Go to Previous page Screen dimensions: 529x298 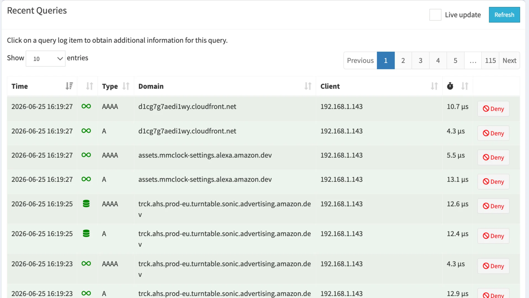pos(360,60)
